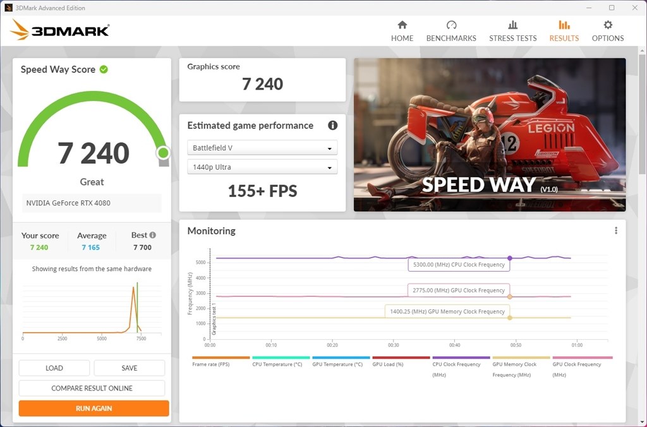Image resolution: width=647 pixels, height=427 pixels.
Task: Click the 1400.25 MHz GPU Memory Clock tooltip
Action: [x=447, y=311]
